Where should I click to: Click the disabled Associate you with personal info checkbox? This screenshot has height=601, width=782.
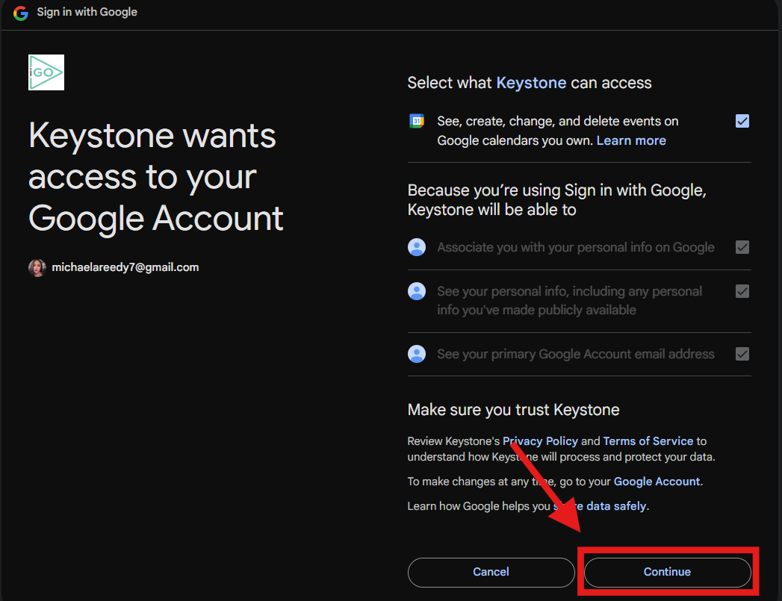click(x=742, y=247)
